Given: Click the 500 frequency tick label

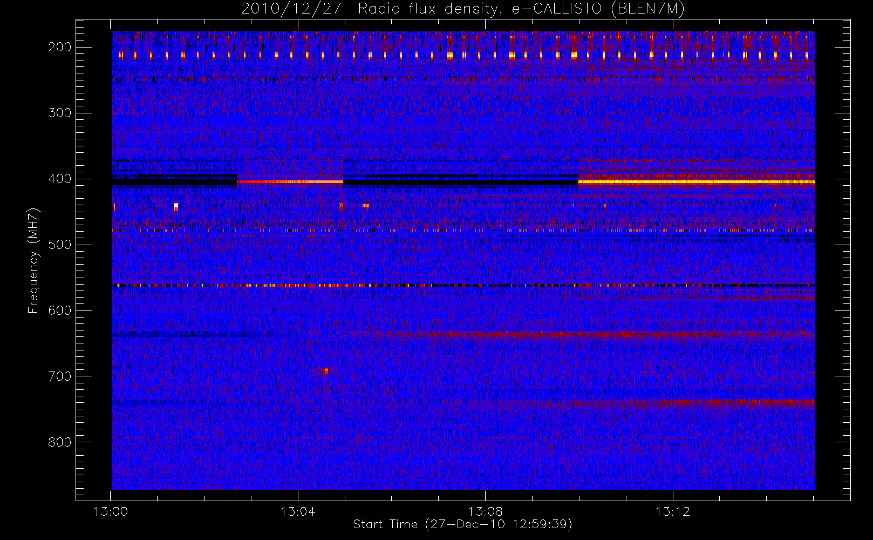Looking at the screenshot, I should [59, 245].
